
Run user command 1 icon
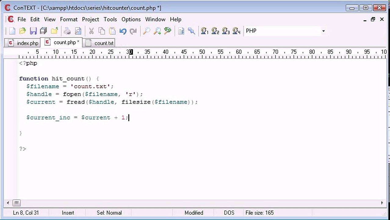click(x=204, y=31)
